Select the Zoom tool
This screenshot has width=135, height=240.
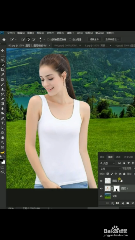[2, 142]
